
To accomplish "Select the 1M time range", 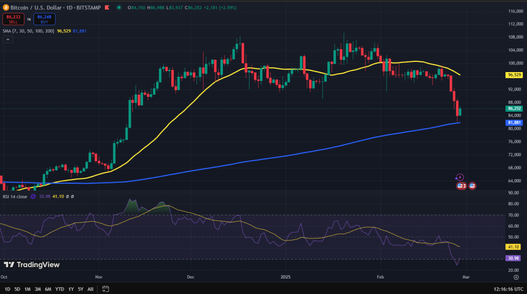I will 27,289.
